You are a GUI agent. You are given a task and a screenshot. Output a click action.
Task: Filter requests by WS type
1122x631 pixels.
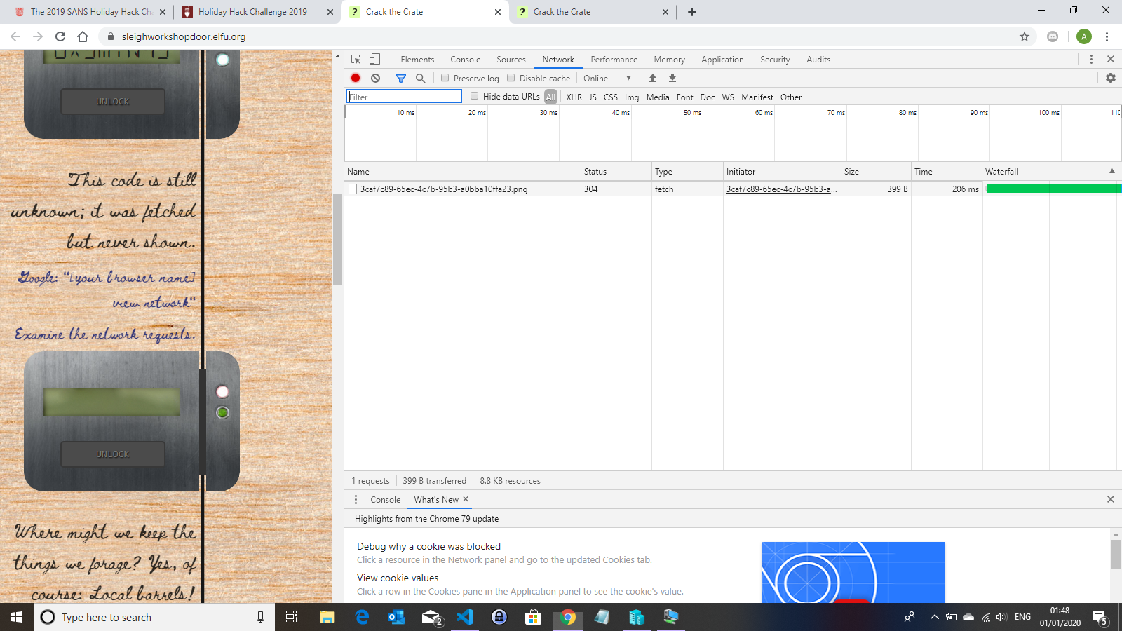pos(728,97)
